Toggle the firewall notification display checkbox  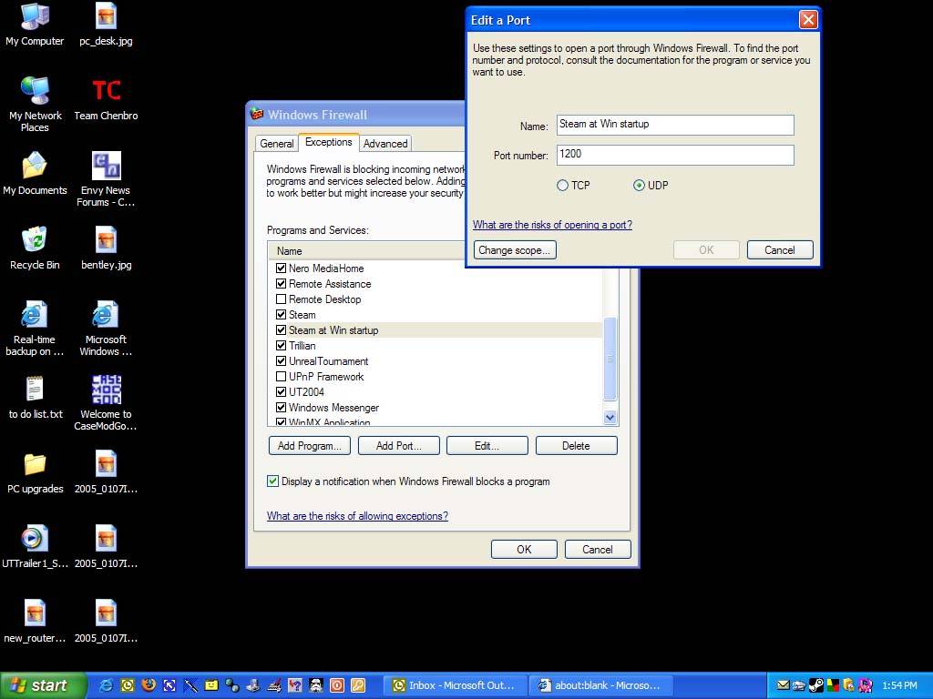(x=272, y=481)
